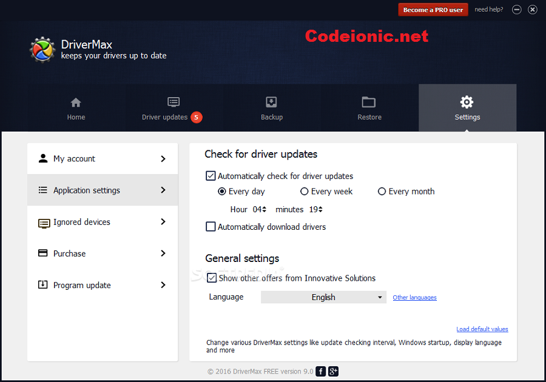This screenshot has height=382, width=546.
Task: Click the Load default values link
Action: 482,329
